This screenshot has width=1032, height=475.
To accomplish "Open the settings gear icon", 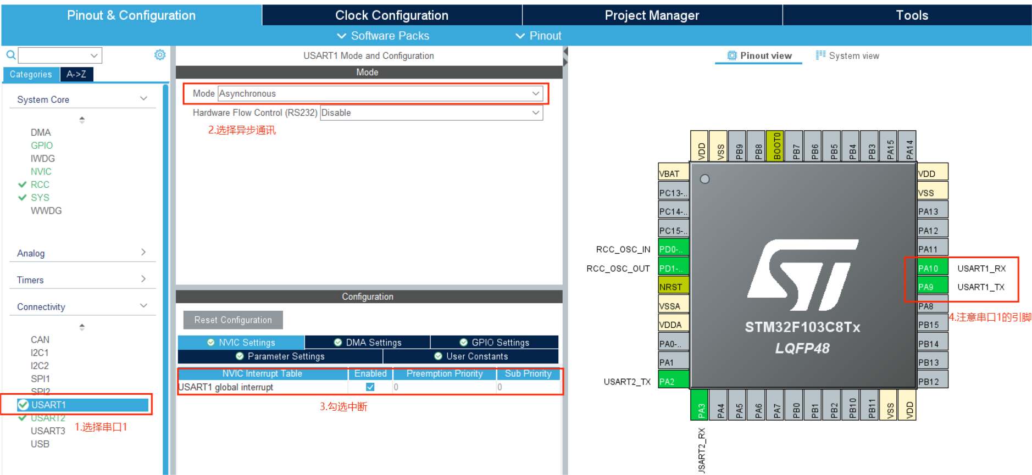I will click(x=160, y=55).
